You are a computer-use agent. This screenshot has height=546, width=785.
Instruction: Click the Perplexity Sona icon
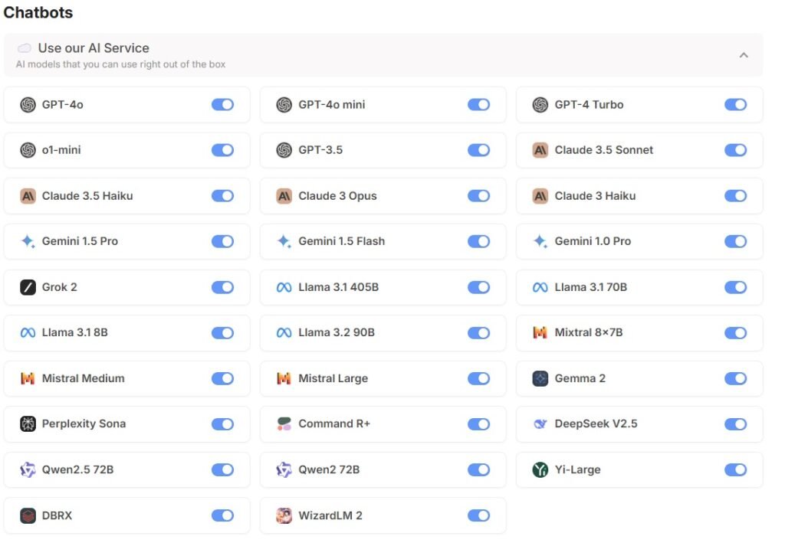tap(28, 424)
